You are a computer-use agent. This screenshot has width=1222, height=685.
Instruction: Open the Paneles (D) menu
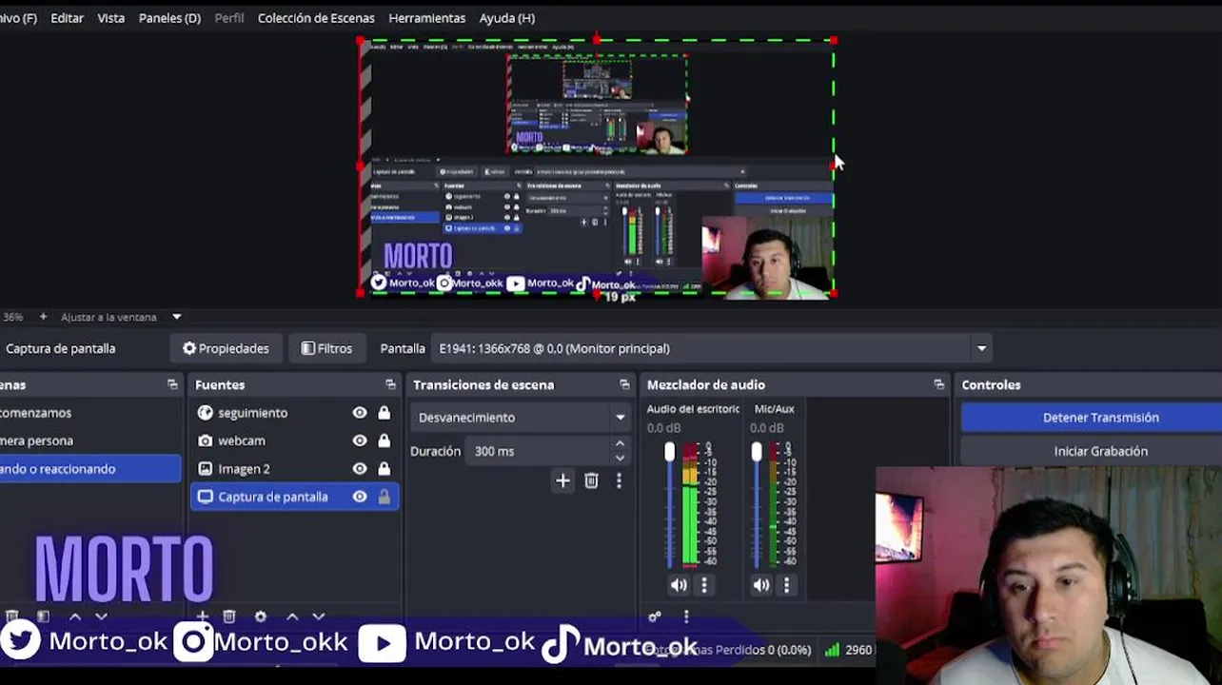click(169, 18)
